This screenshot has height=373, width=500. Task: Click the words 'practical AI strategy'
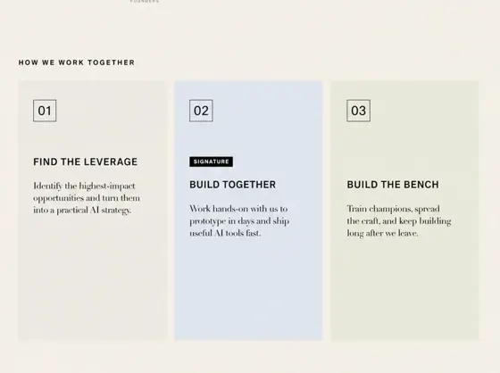[x=94, y=211]
